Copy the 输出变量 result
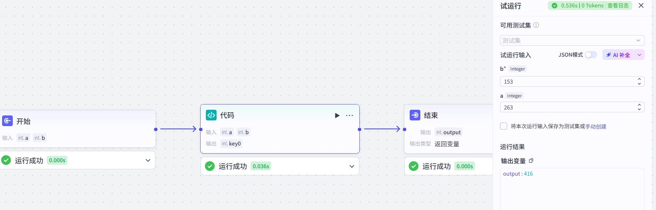 (x=531, y=161)
